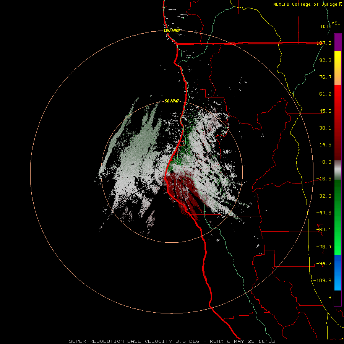Select the -94.2 scale value
This screenshot has height=344, width=344.
[x=324, y=264]
